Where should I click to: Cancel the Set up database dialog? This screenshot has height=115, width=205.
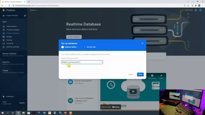131,74
